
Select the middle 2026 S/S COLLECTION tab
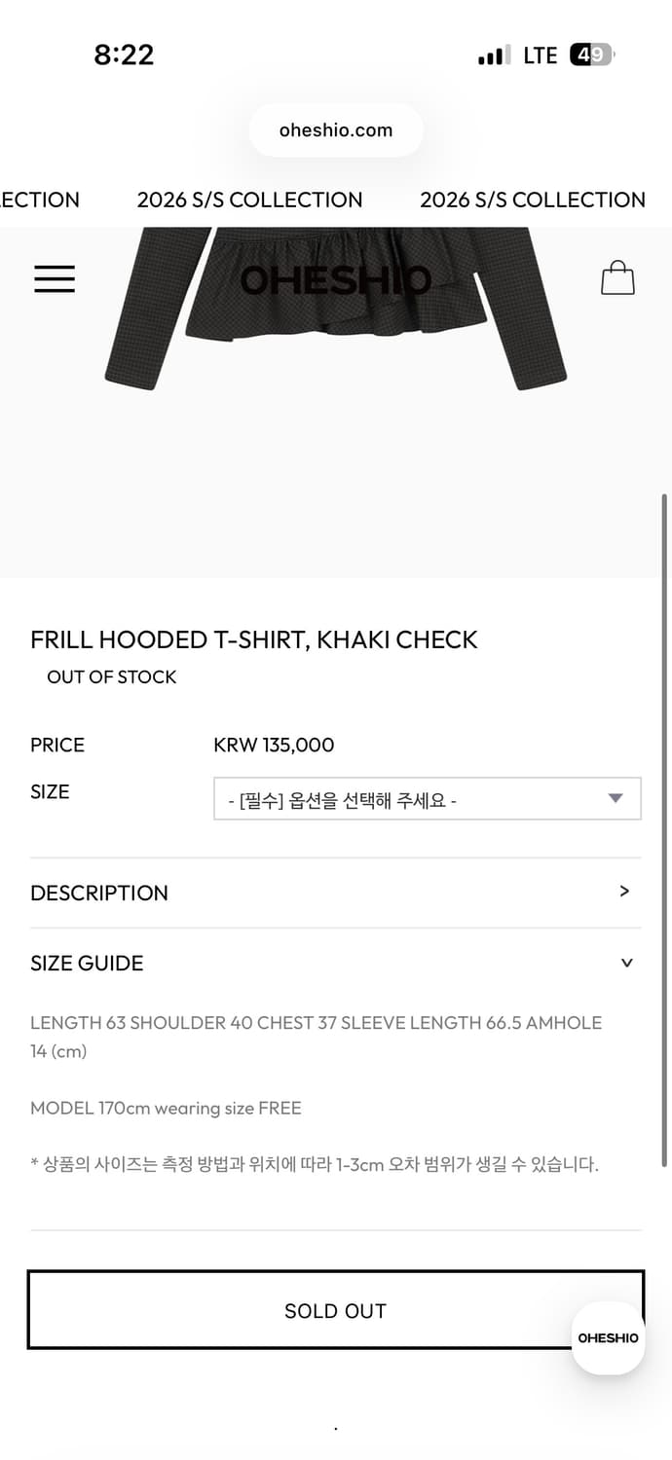coord(249,200)
